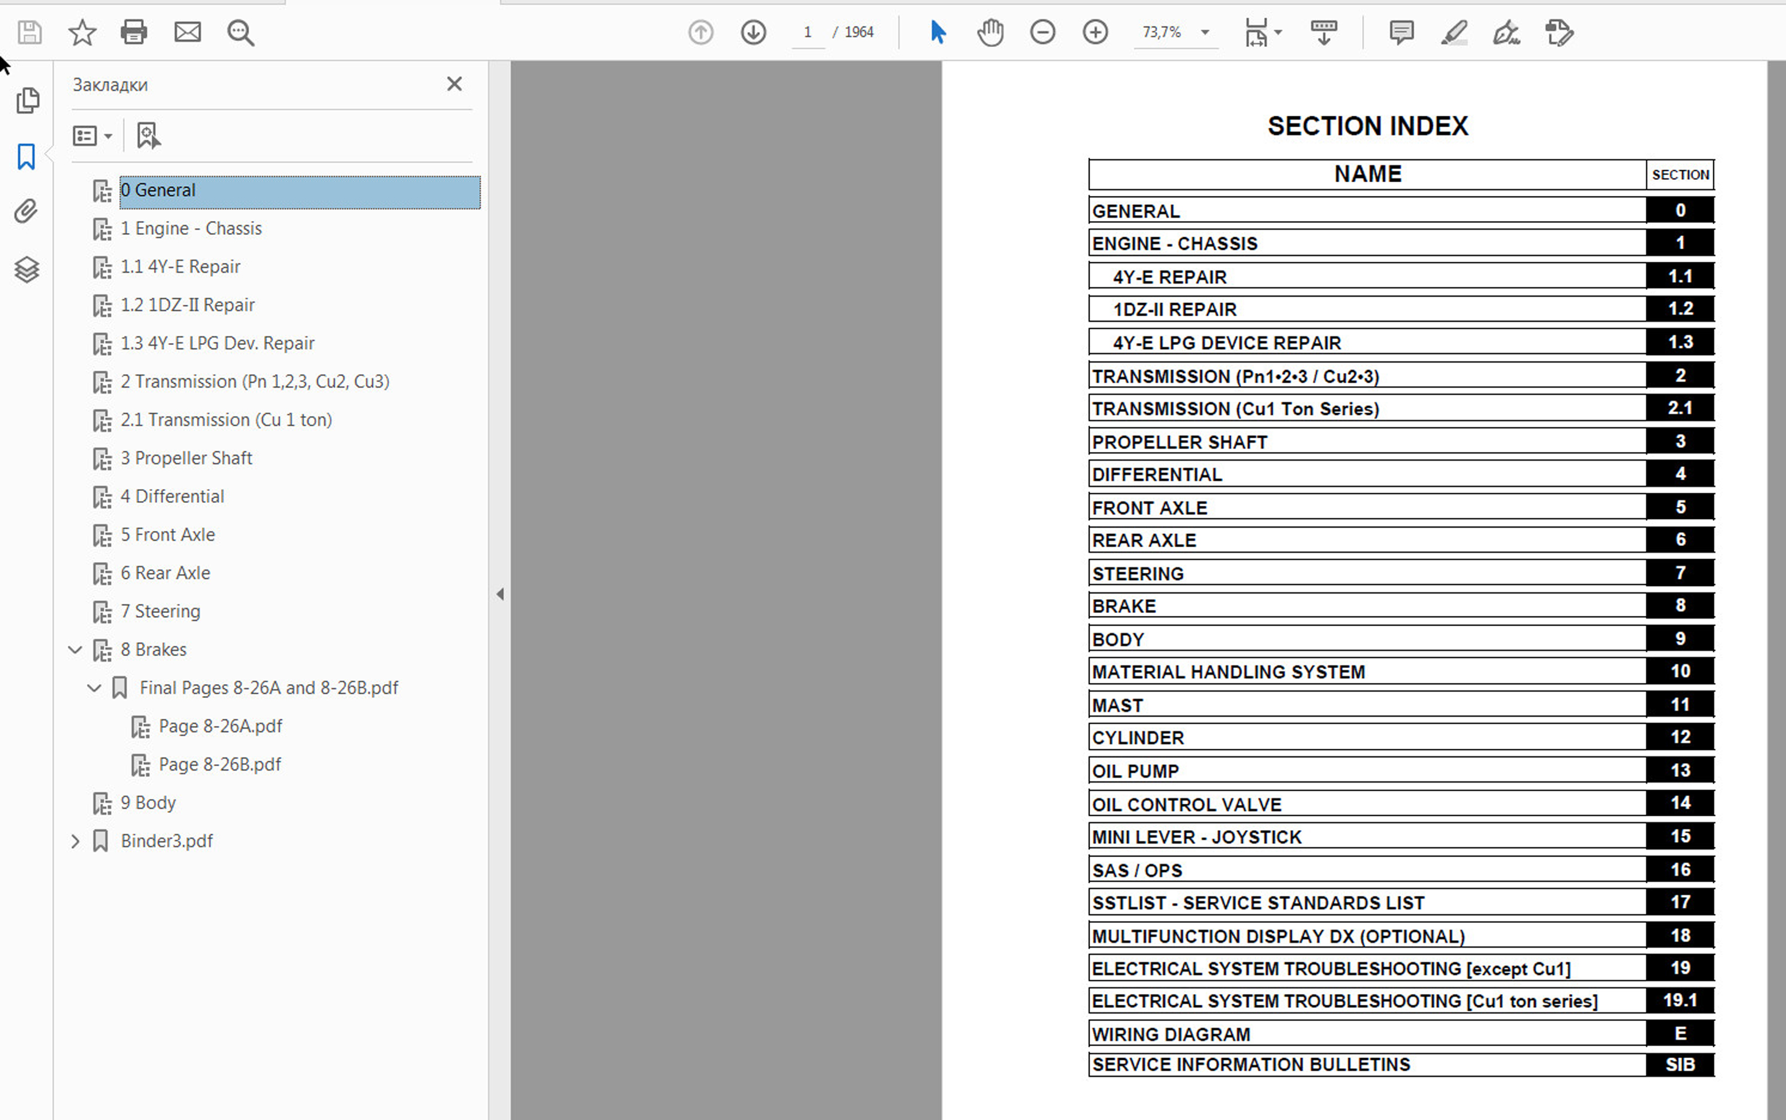Expand the Binder3.pdf bookmark
Screen dimensions: 1786x1120
pyautogui.click(x=76, y=841)
